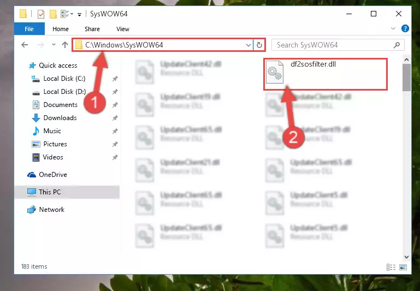Click the This PC monitor icon
The height and width of the screenshot is (291, 420).
[31, 192]
